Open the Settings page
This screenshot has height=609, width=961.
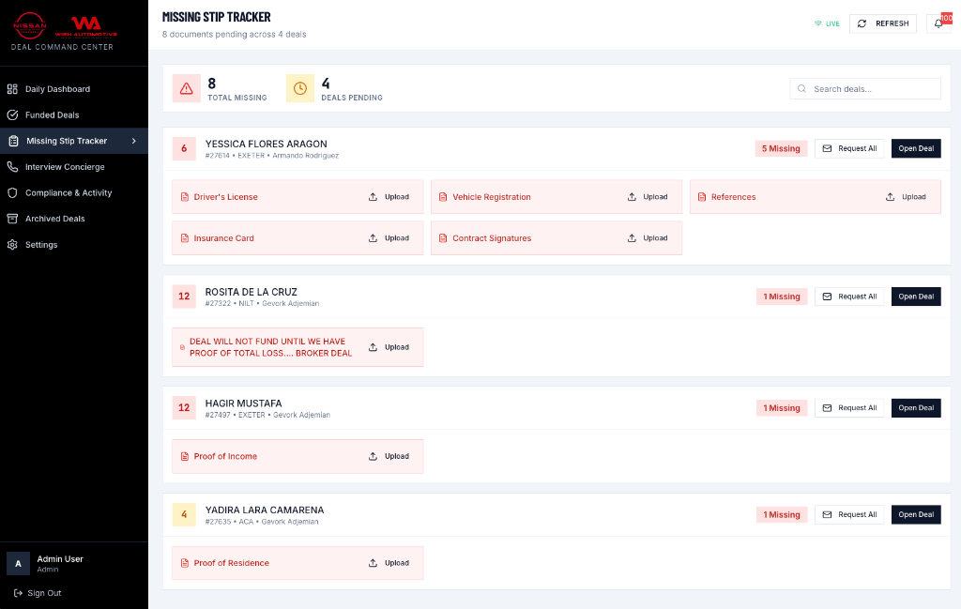point(74,245)
